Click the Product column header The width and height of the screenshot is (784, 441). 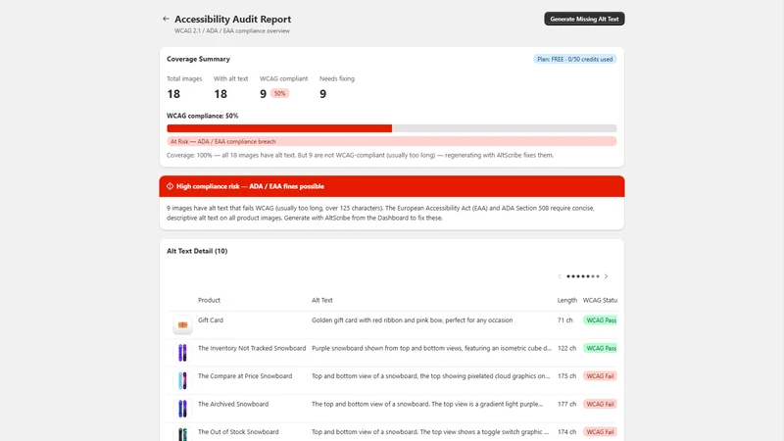click(x=209, y=300)
